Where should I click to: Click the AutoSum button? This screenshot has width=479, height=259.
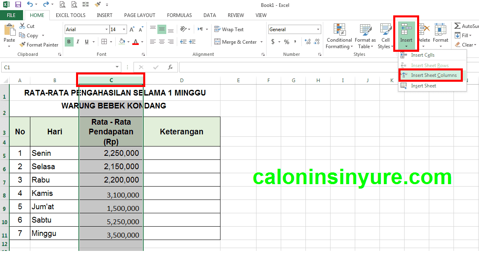tap(468, 26)
